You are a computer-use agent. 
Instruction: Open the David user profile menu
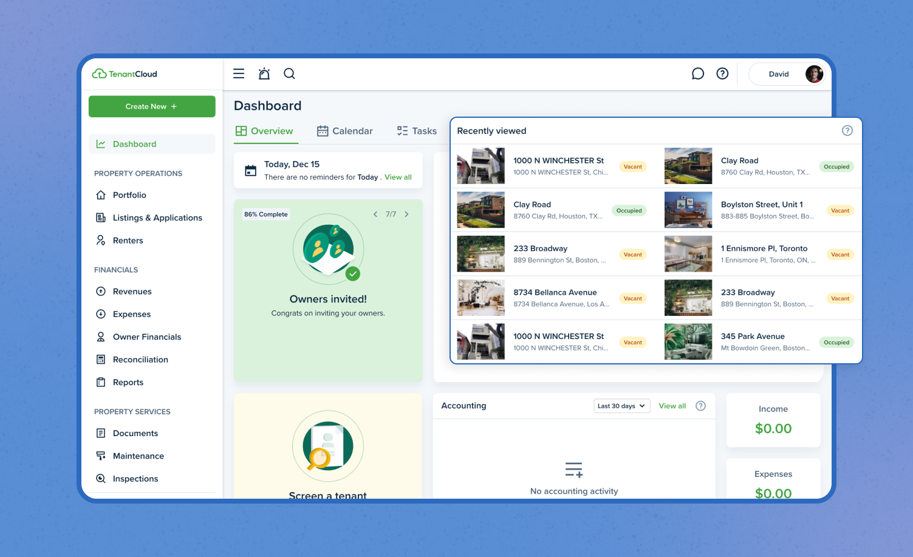click(x=787, y=74)
